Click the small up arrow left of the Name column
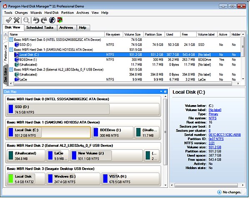 pyautogui.click(x=5, y=34)
